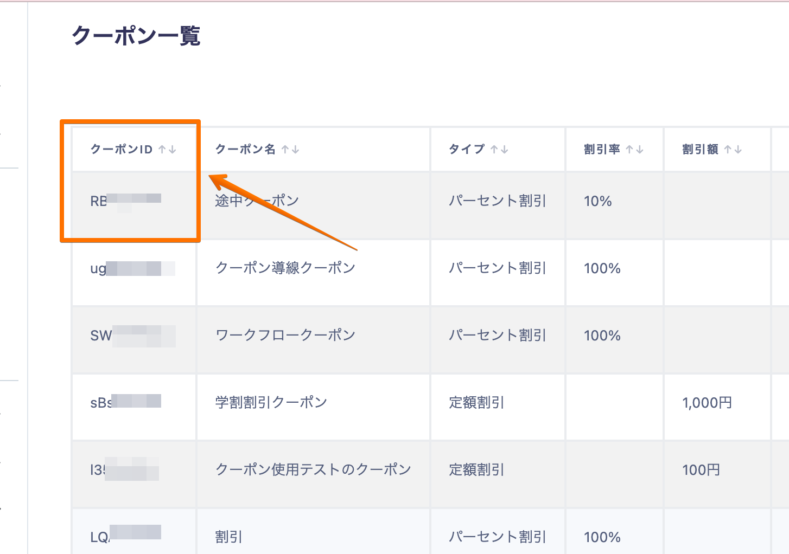Open coupon ID starting with RB

[x=125, y=201]
